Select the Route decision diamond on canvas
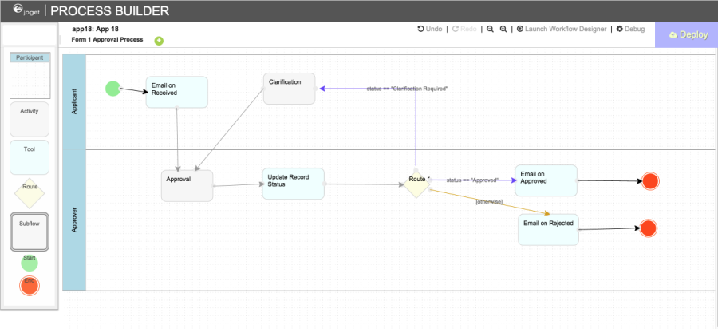Screen dimensions: 718x329 (x=416, y=184)
